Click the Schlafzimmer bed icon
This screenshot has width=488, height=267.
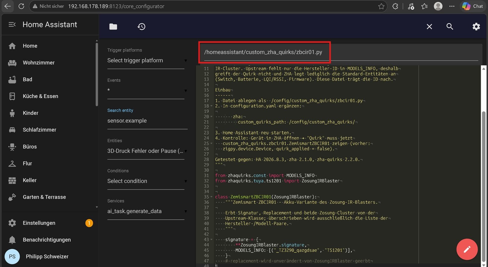[12, 130]
